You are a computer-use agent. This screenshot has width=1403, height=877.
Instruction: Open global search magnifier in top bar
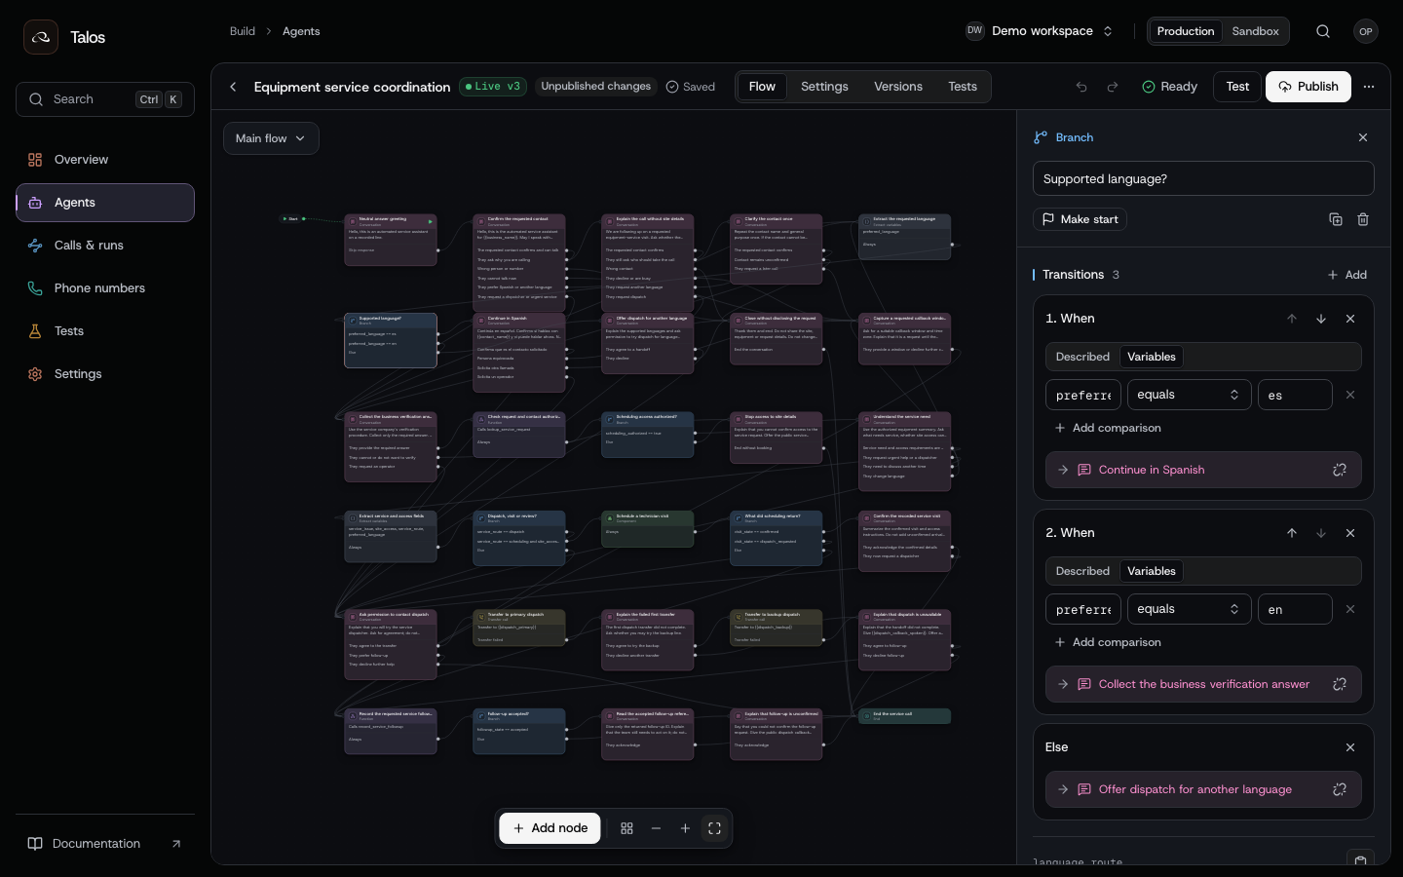point(1323,31)
